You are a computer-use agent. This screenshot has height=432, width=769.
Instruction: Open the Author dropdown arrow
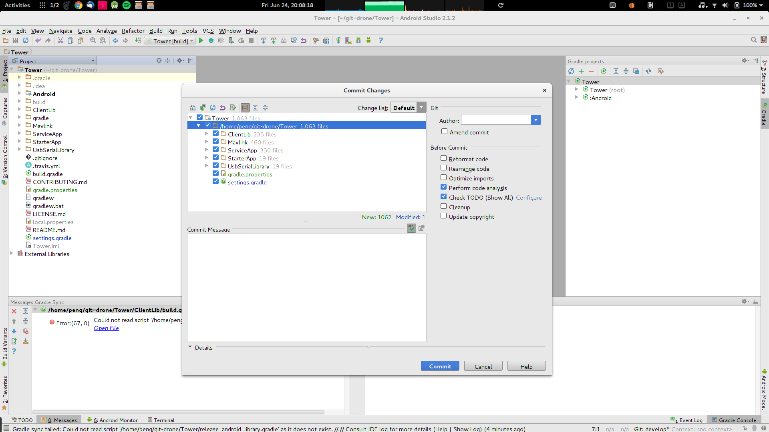[536, 120]
